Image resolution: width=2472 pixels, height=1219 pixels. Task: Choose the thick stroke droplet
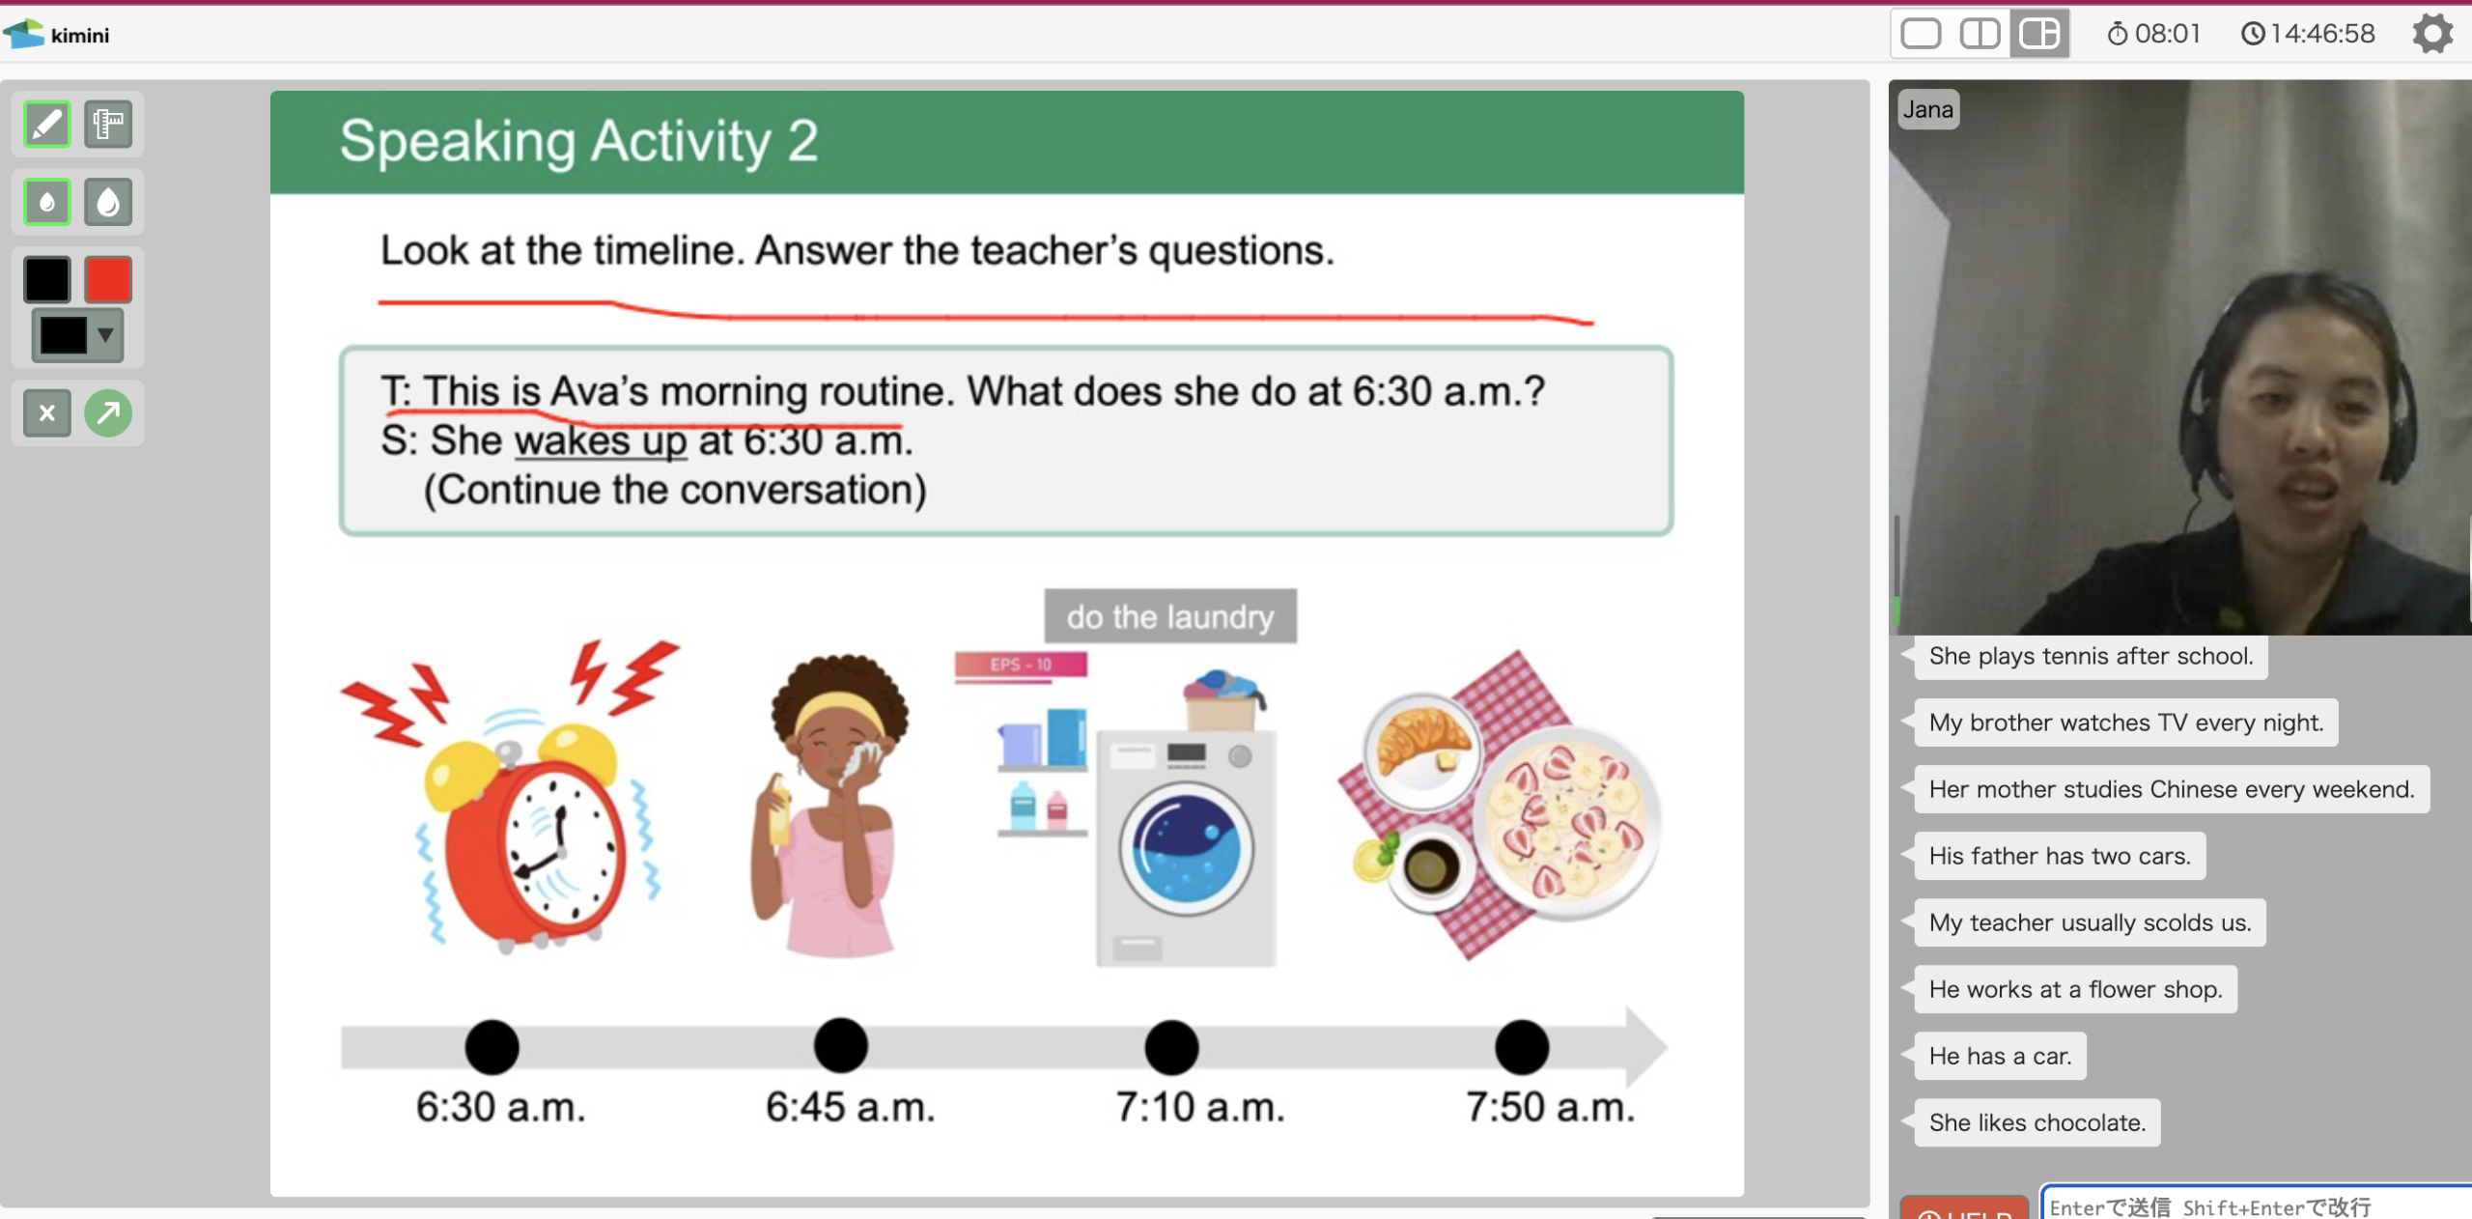pyautogui.click(x=107, y=203)
